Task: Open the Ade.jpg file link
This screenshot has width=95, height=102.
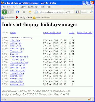Action: point(15,40)
